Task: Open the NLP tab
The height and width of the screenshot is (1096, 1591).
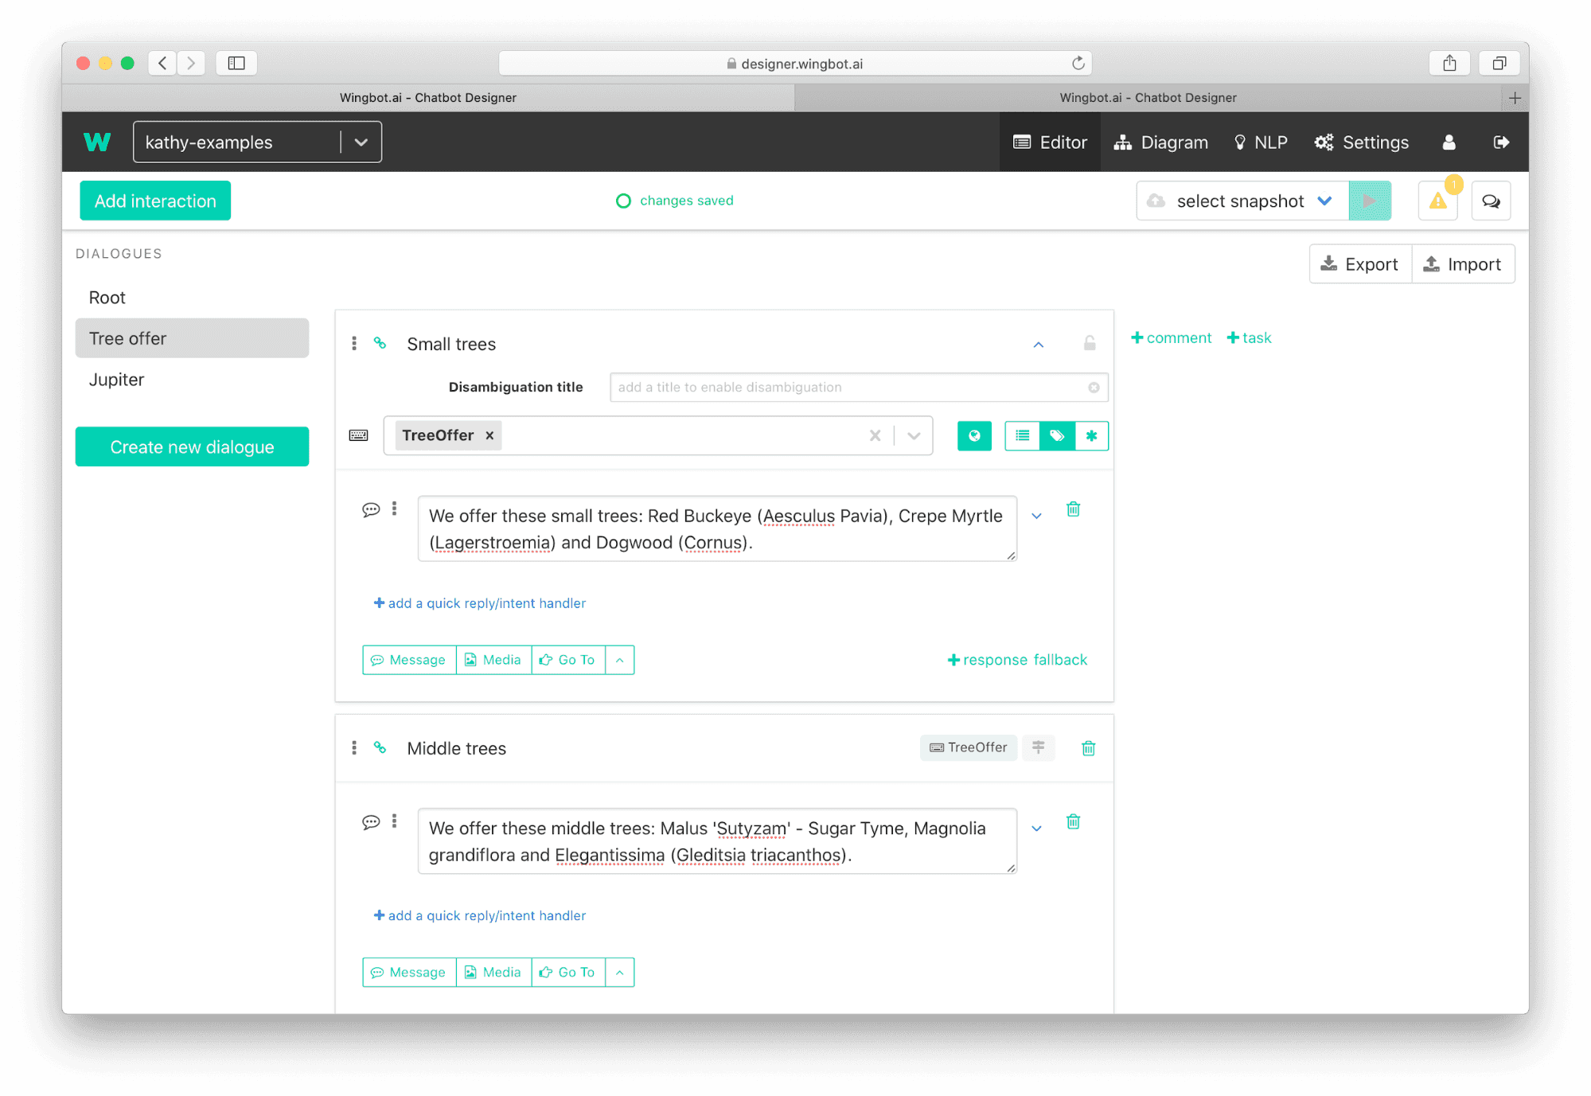Action: (x=1260, y=142)
